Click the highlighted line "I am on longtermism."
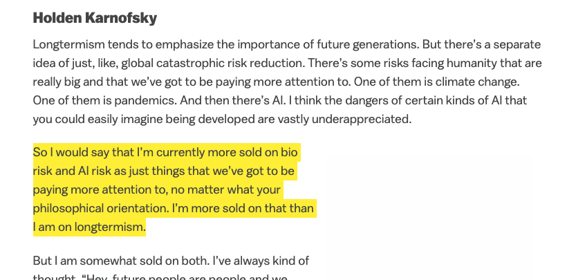 89,227
